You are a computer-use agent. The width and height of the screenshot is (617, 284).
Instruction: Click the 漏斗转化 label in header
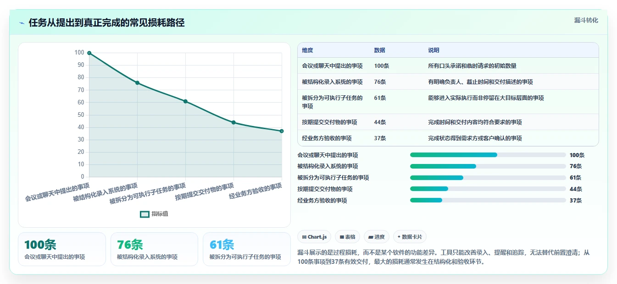coord(586,21)
